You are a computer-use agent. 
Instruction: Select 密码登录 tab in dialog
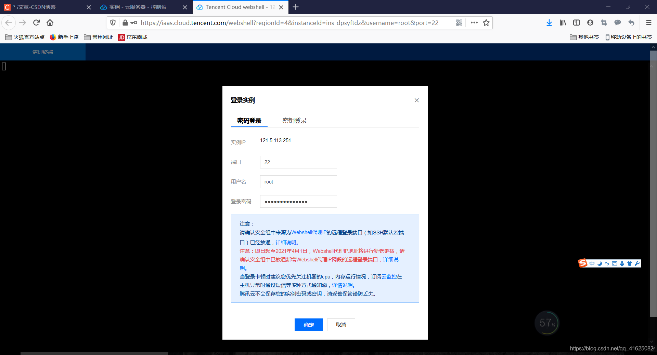[x=249, y=121]
